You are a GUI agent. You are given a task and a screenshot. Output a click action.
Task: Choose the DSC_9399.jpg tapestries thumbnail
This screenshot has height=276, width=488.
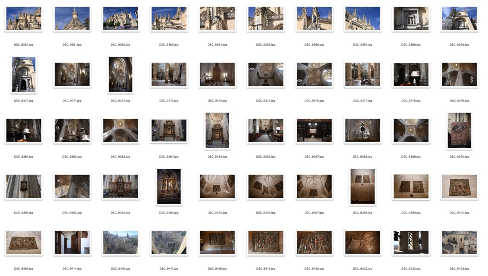(411, 186)
